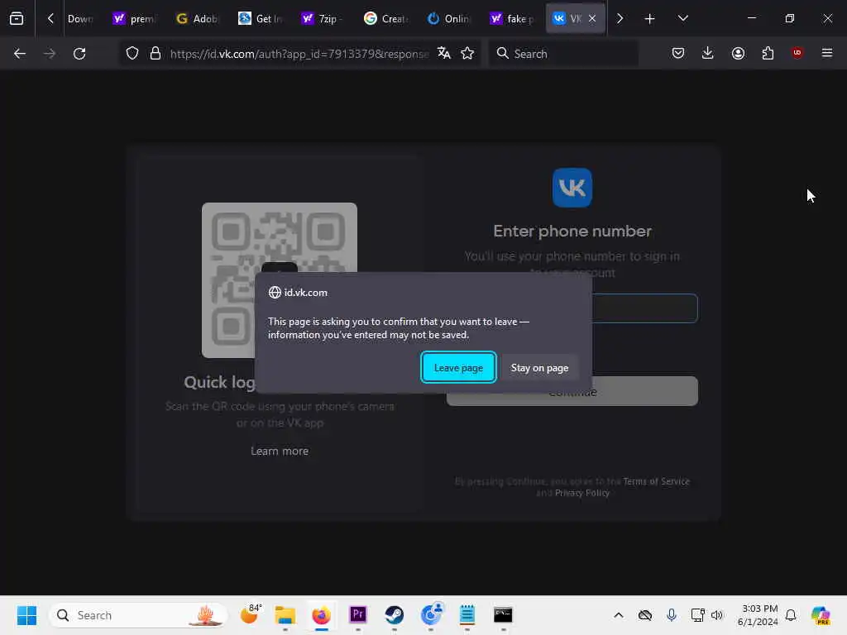847x635 pixels.
Task: Open the weather widget showing 84°
Action: tap(251, 615)
